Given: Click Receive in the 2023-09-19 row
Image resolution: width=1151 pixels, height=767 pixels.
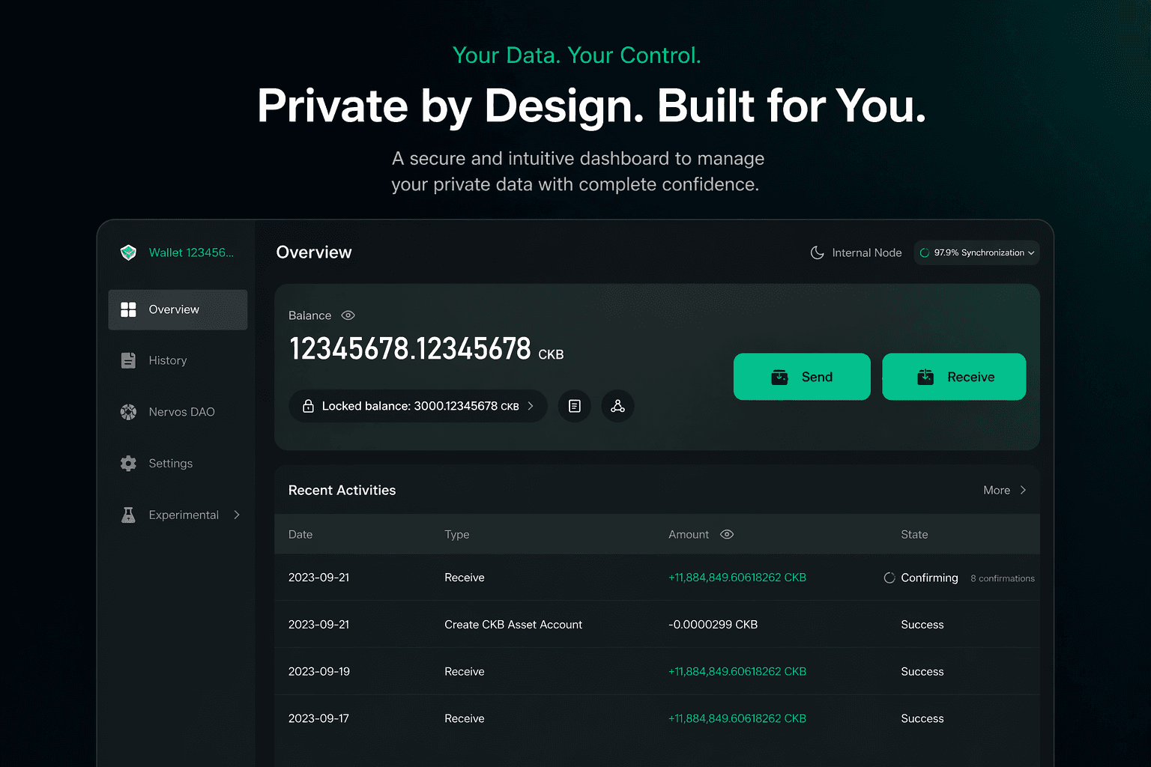Looking at the screenshot, I should 465,671.
